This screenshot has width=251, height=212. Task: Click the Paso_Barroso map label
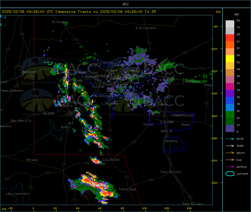(x=171, y=172)
